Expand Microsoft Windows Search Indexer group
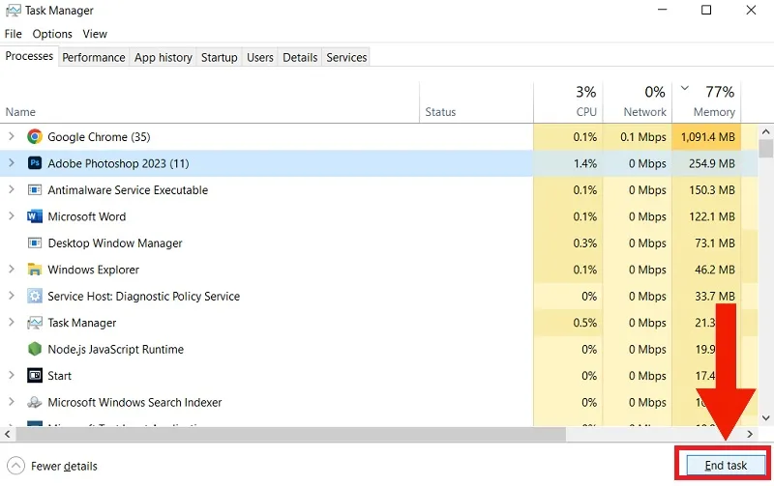 tap(12, 402)
